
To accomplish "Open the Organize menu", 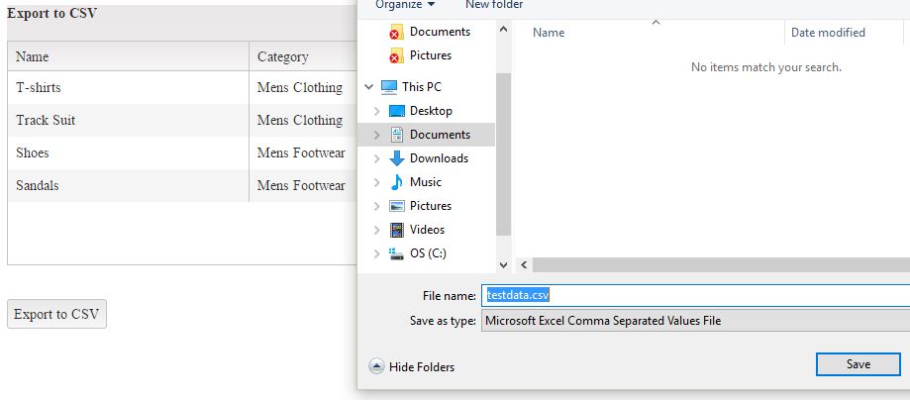I will pyautogui.click(x=405, y=5).
